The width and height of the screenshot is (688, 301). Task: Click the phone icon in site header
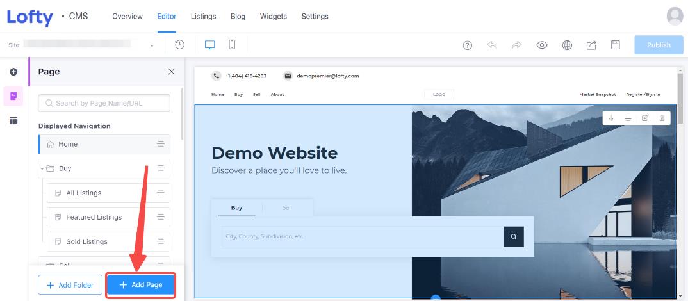[217, 76]
